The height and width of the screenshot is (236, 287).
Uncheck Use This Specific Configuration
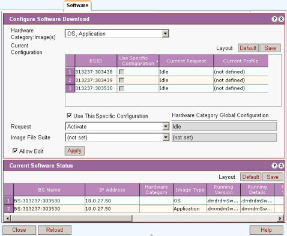pyautogui.click(x=69, y=115)
